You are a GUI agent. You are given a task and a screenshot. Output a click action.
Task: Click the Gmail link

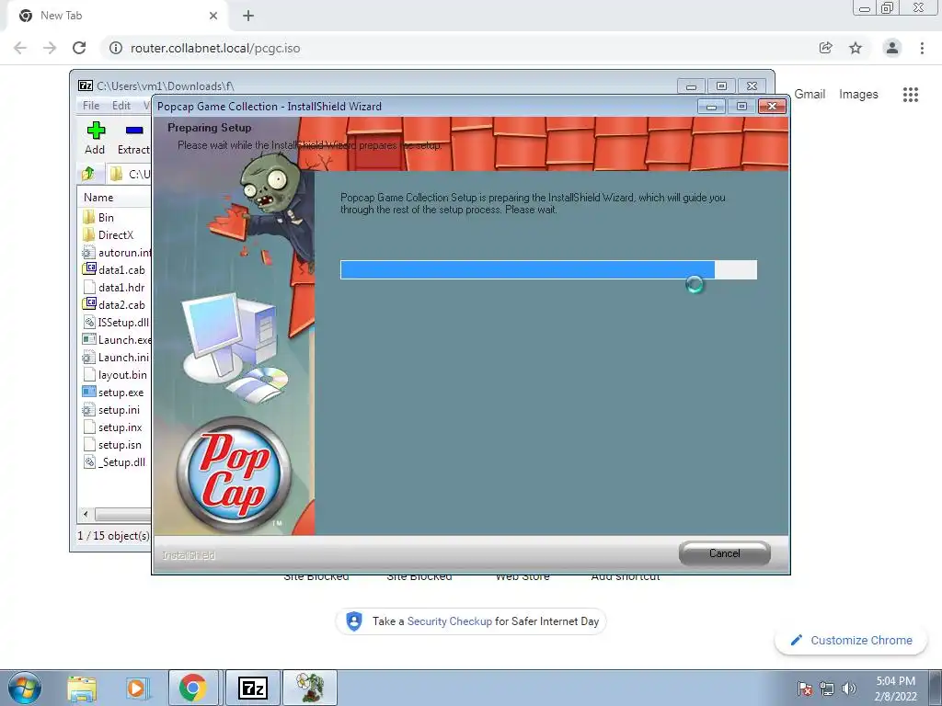tap(810, 95)
